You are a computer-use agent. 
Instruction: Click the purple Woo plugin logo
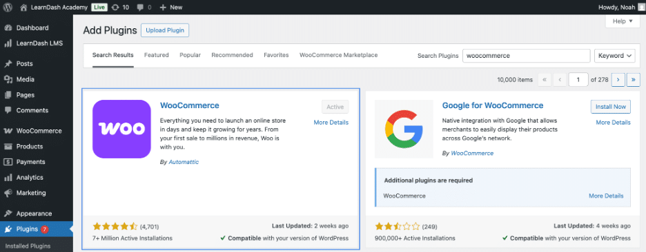point(121,129)
